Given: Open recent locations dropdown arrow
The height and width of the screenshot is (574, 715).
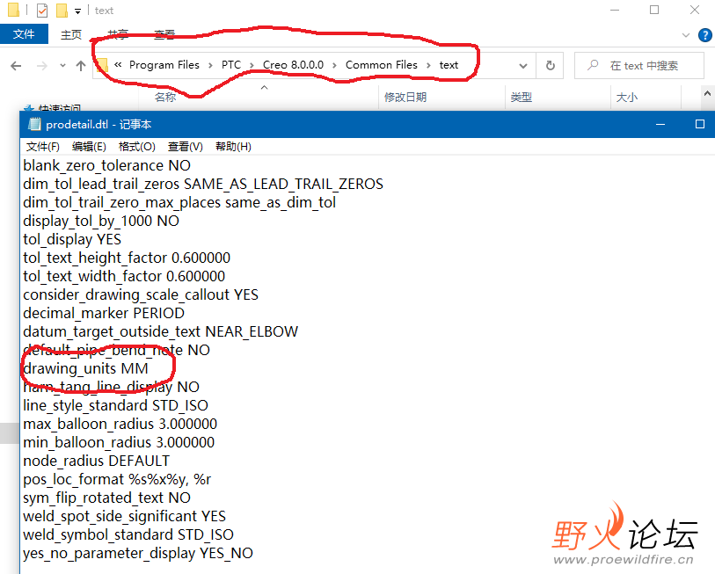Looking at the screenshot, I should pyautogui.click(x=62, y=66).
